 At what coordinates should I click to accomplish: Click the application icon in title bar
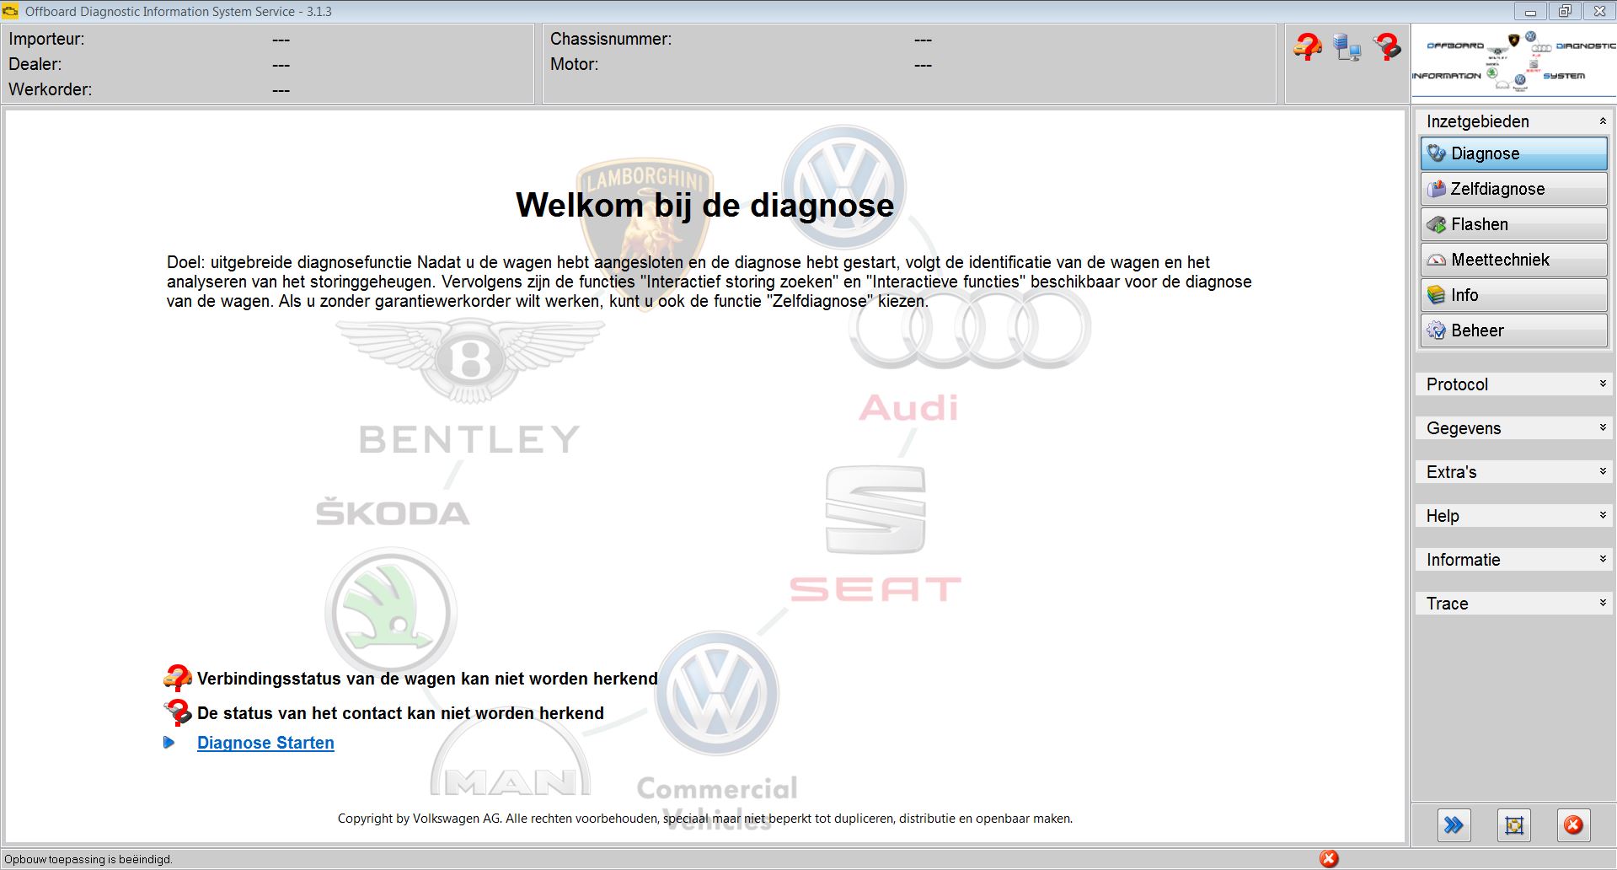(x=11, y=12)
